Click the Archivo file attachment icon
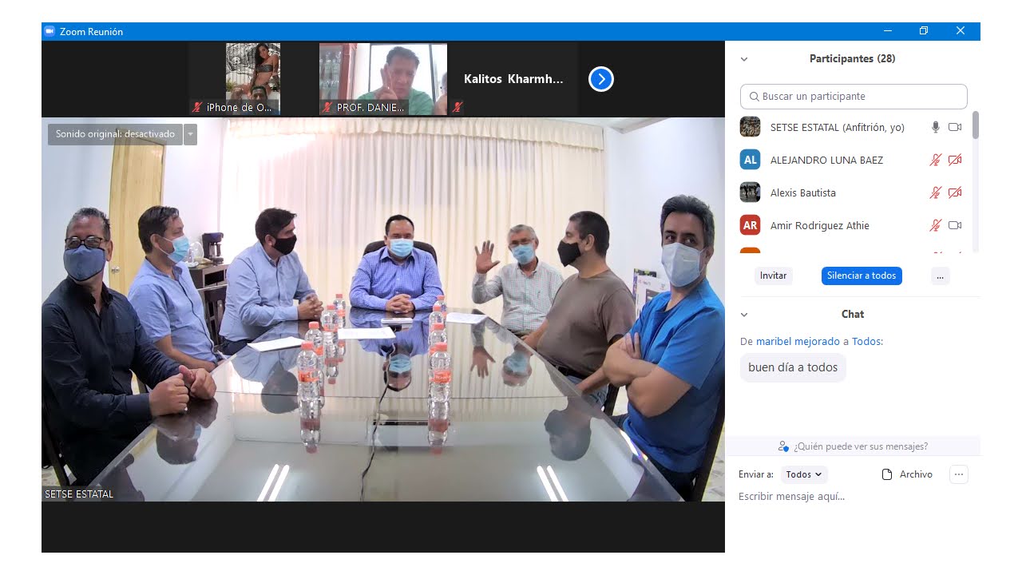The image size is (1022, 575). 887,474
